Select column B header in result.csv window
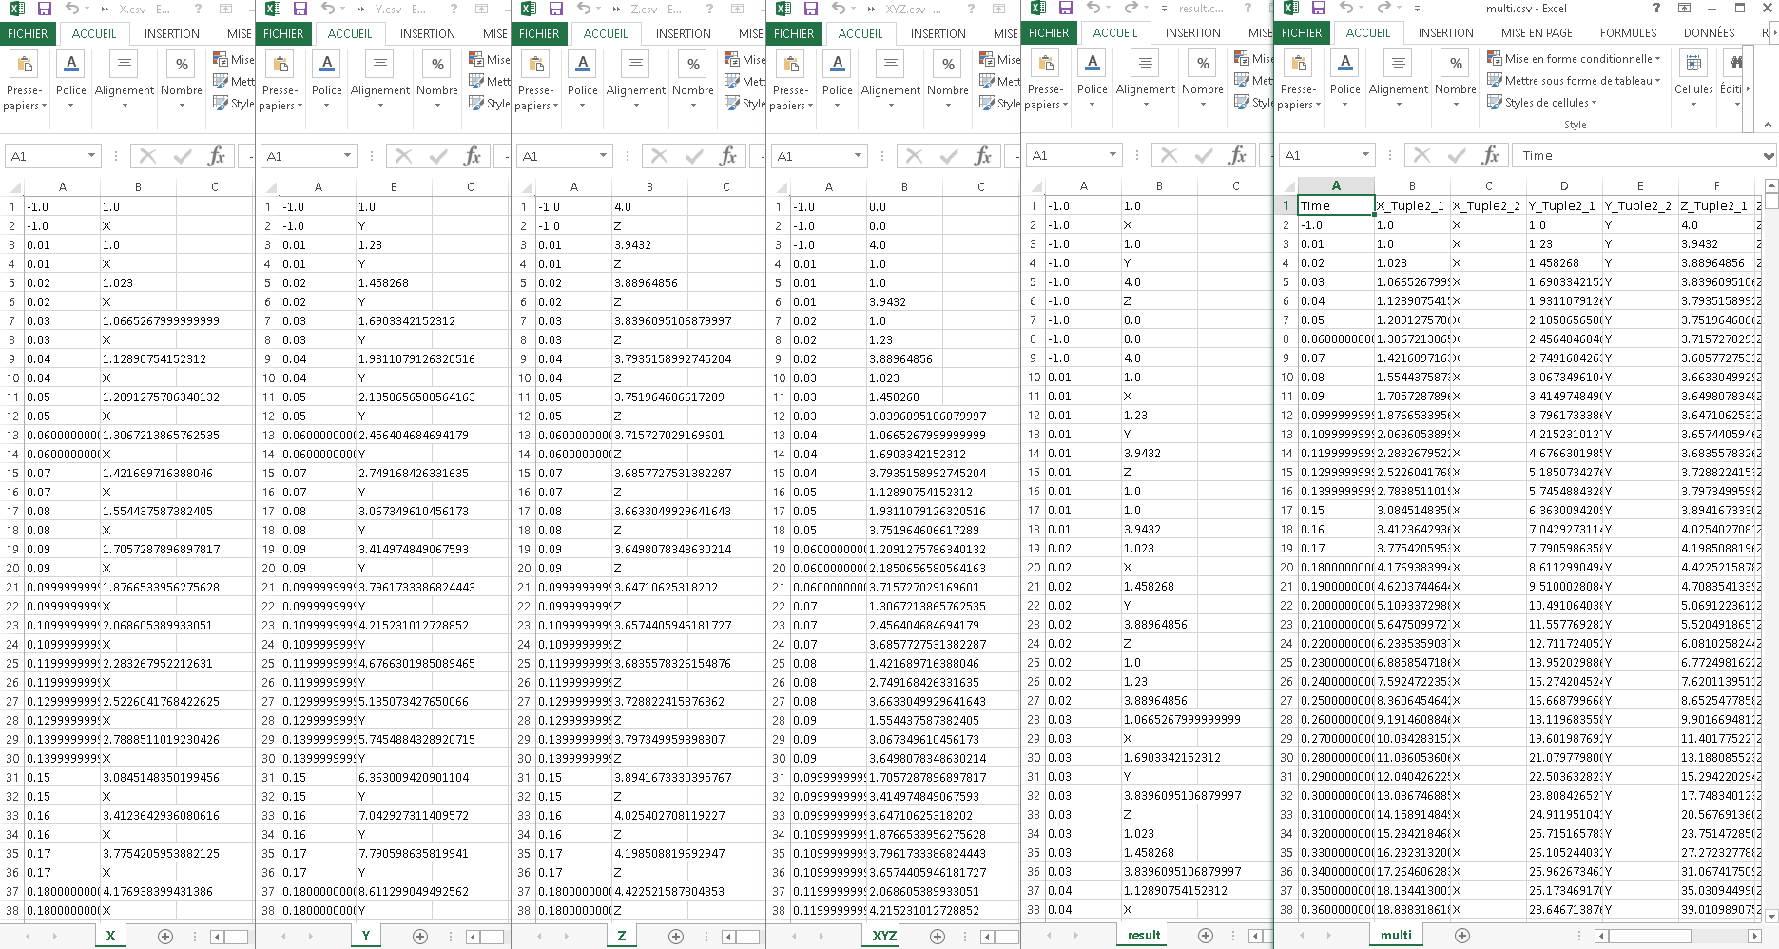Screen dimensions: 1779x949 click(x=1159, y=185)
